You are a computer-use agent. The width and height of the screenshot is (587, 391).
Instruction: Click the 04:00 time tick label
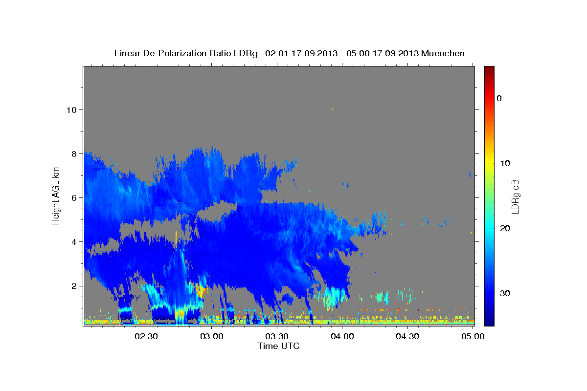pos(342,336)
